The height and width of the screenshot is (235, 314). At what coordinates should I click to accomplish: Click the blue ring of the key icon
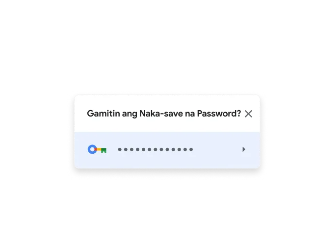(x=92, y=149)
